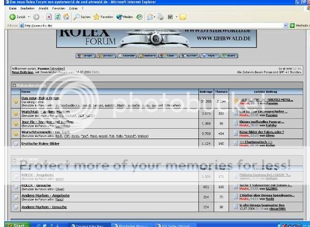Show browsing history via clock icon
The width and height of the screenshot is (310, 227).
coord(139,17)
